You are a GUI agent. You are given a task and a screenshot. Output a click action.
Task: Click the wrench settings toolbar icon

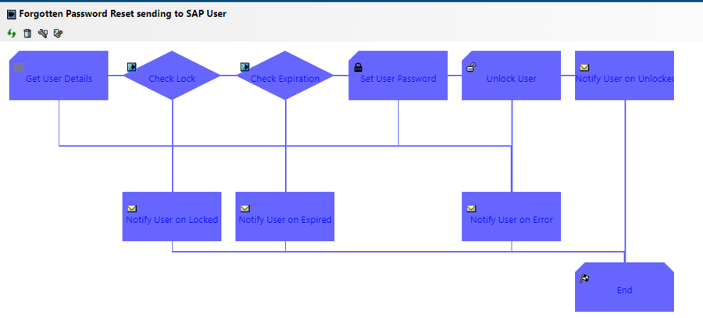[x=43, y=34]
